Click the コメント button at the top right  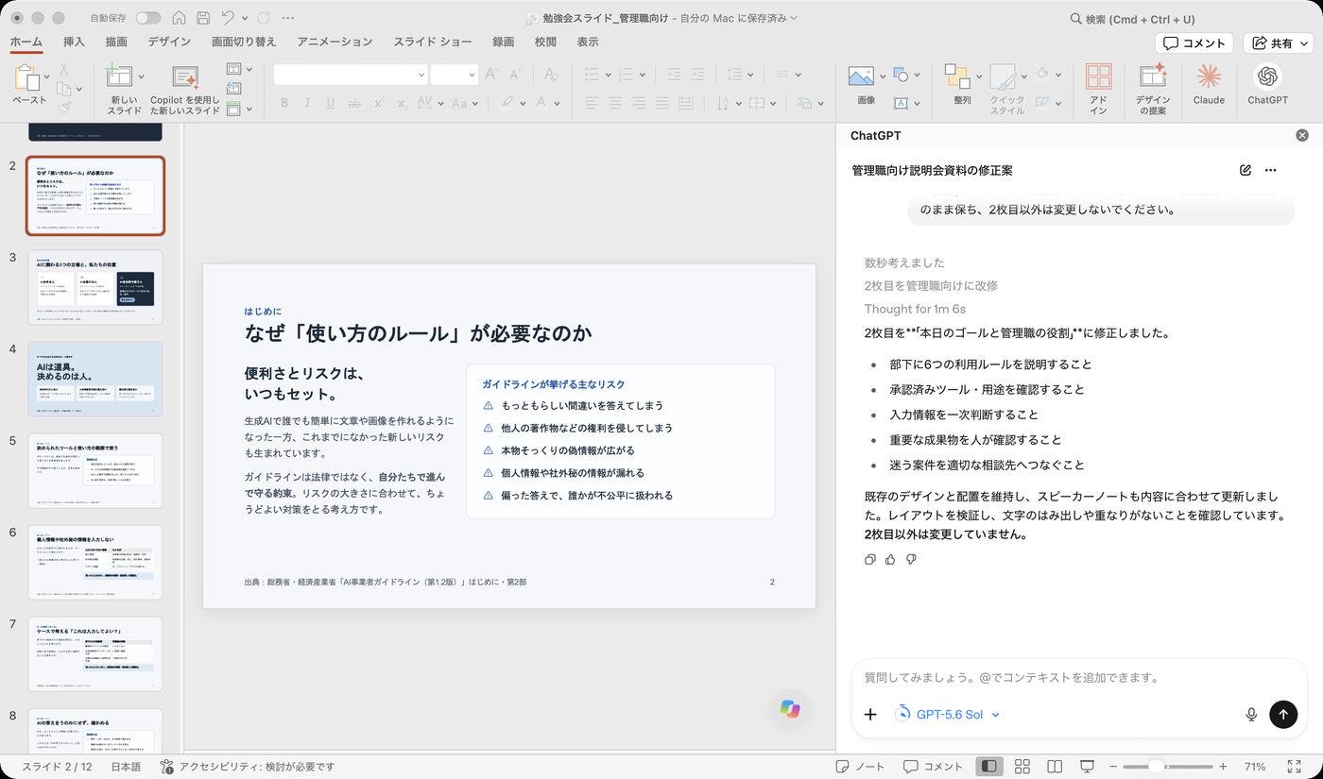(x=1194, y=42)
